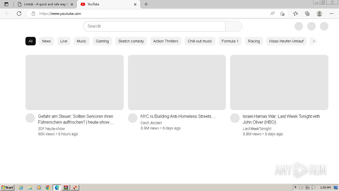Click the Show desktop tray button
339x191 pixels.
(x=336, y=188)
